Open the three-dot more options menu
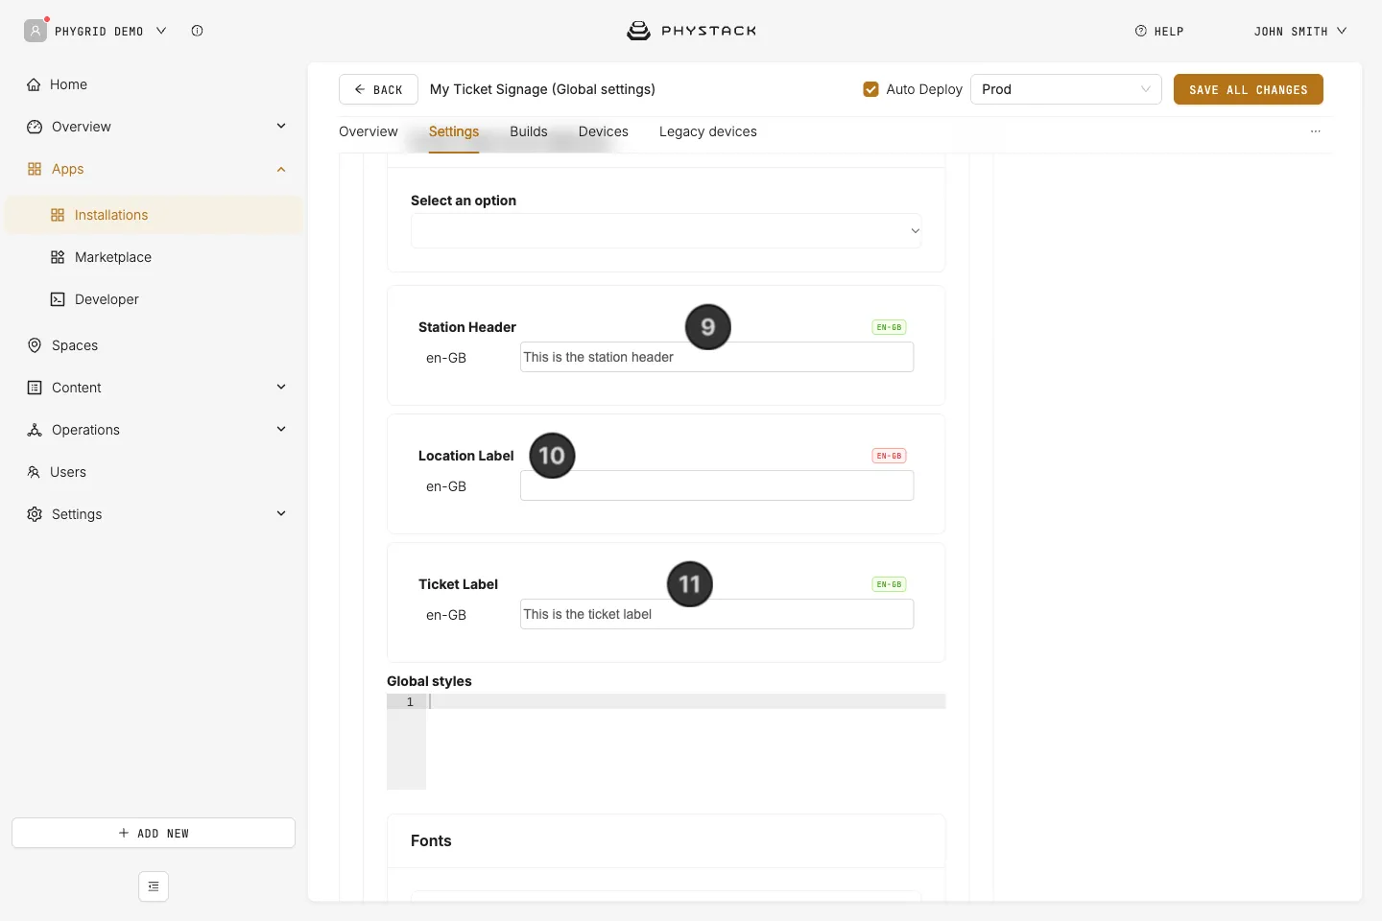1382x921 pixels. tap(1316, 131)
